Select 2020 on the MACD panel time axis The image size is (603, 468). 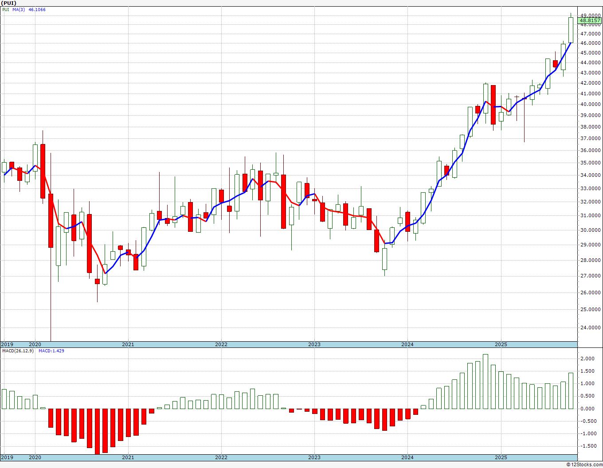pos(35,457)
